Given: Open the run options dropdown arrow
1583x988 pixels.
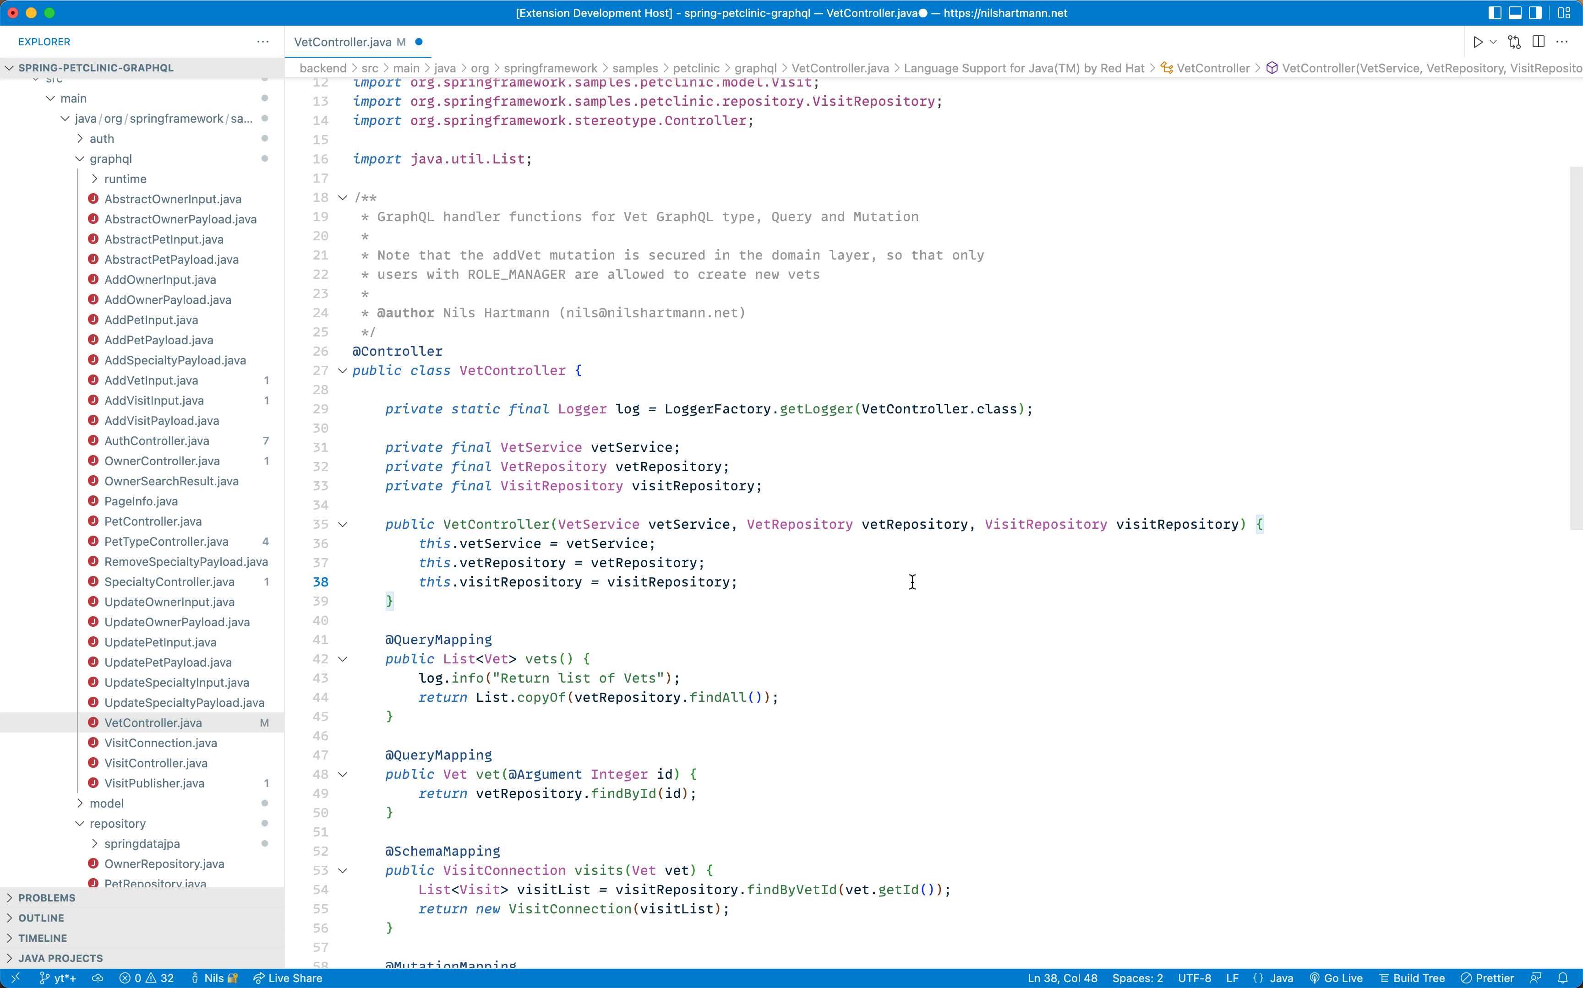Looking at the screenshot, I should click(x=1493, y=42).
